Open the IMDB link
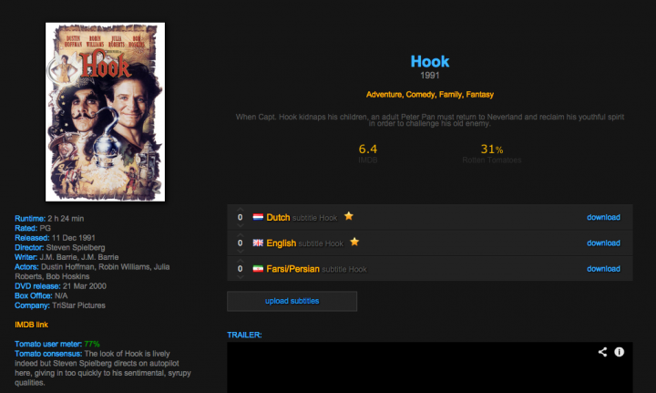 click(31, 325)
